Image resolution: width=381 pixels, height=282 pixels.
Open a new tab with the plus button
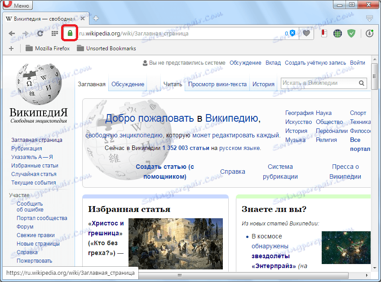tap(96, 18)
